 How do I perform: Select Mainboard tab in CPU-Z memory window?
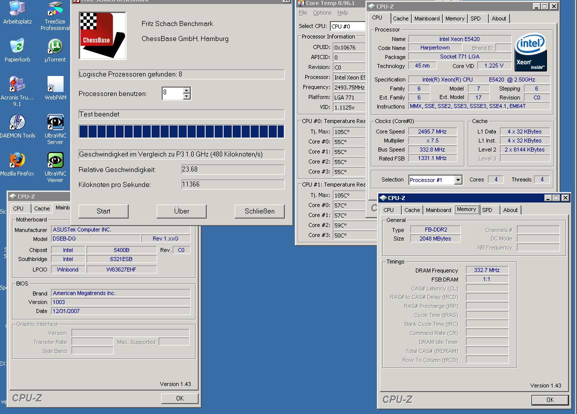pos(438,210)
